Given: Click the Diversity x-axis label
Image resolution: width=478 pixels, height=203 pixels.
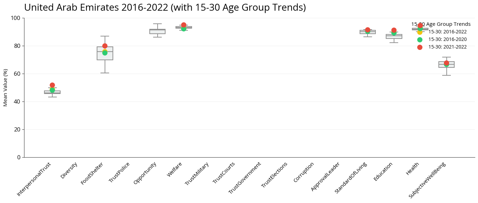Looking at the screenshot, I should pyautogui.click(x=69, y=171).
